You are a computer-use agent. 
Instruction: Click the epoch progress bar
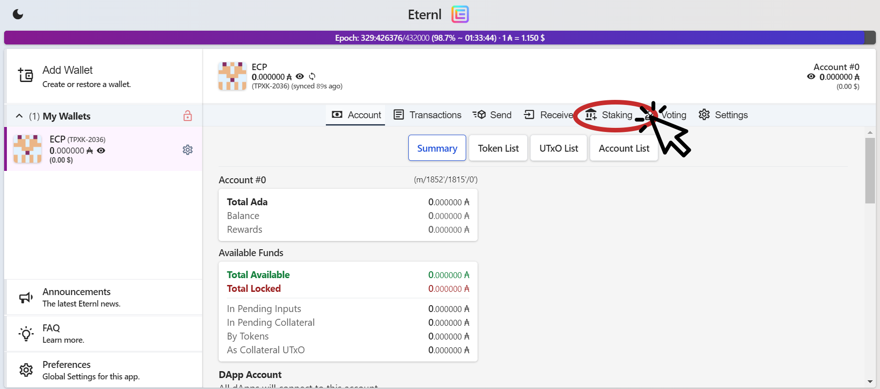(x=440, y=38)
